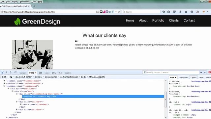The height and width of the screenshot is (119, 211).
Task: Open the Downloads arrow icon
Action: click(x=180, y=12)
